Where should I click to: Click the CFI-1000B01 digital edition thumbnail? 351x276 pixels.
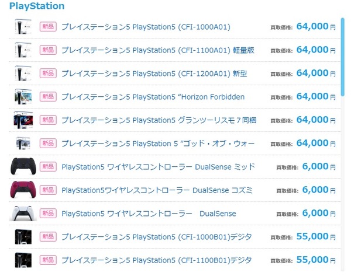pyautogui.click(x=23, y=237)
